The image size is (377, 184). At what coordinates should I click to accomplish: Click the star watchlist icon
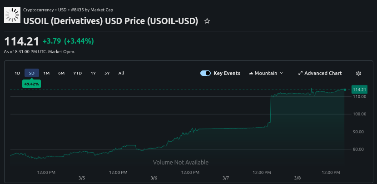[207, 21]
